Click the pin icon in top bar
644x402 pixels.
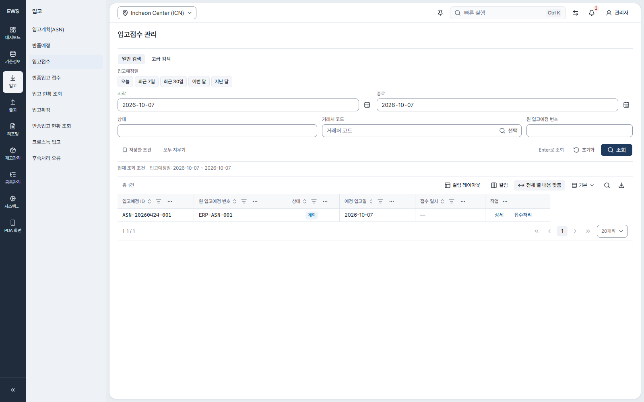[440, 13]
